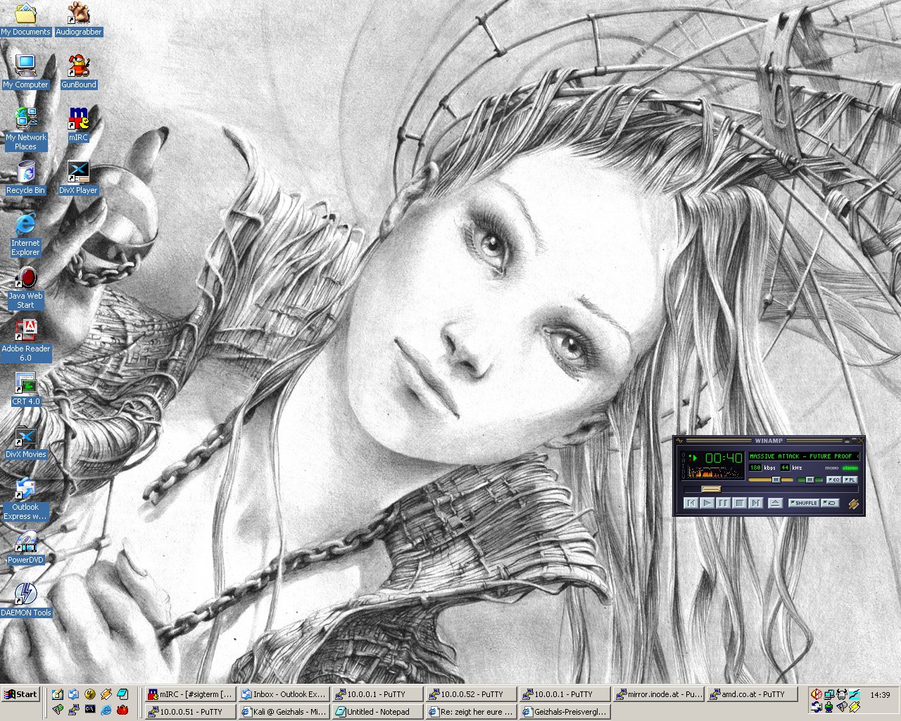
Task: Click Winamp play button
Action: coord(707,503)
